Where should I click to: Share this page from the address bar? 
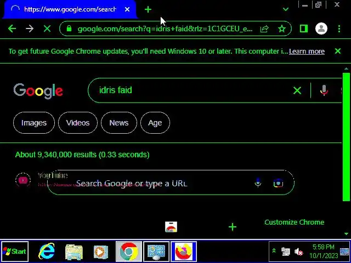pyautogui.click(x=264, y=28)
